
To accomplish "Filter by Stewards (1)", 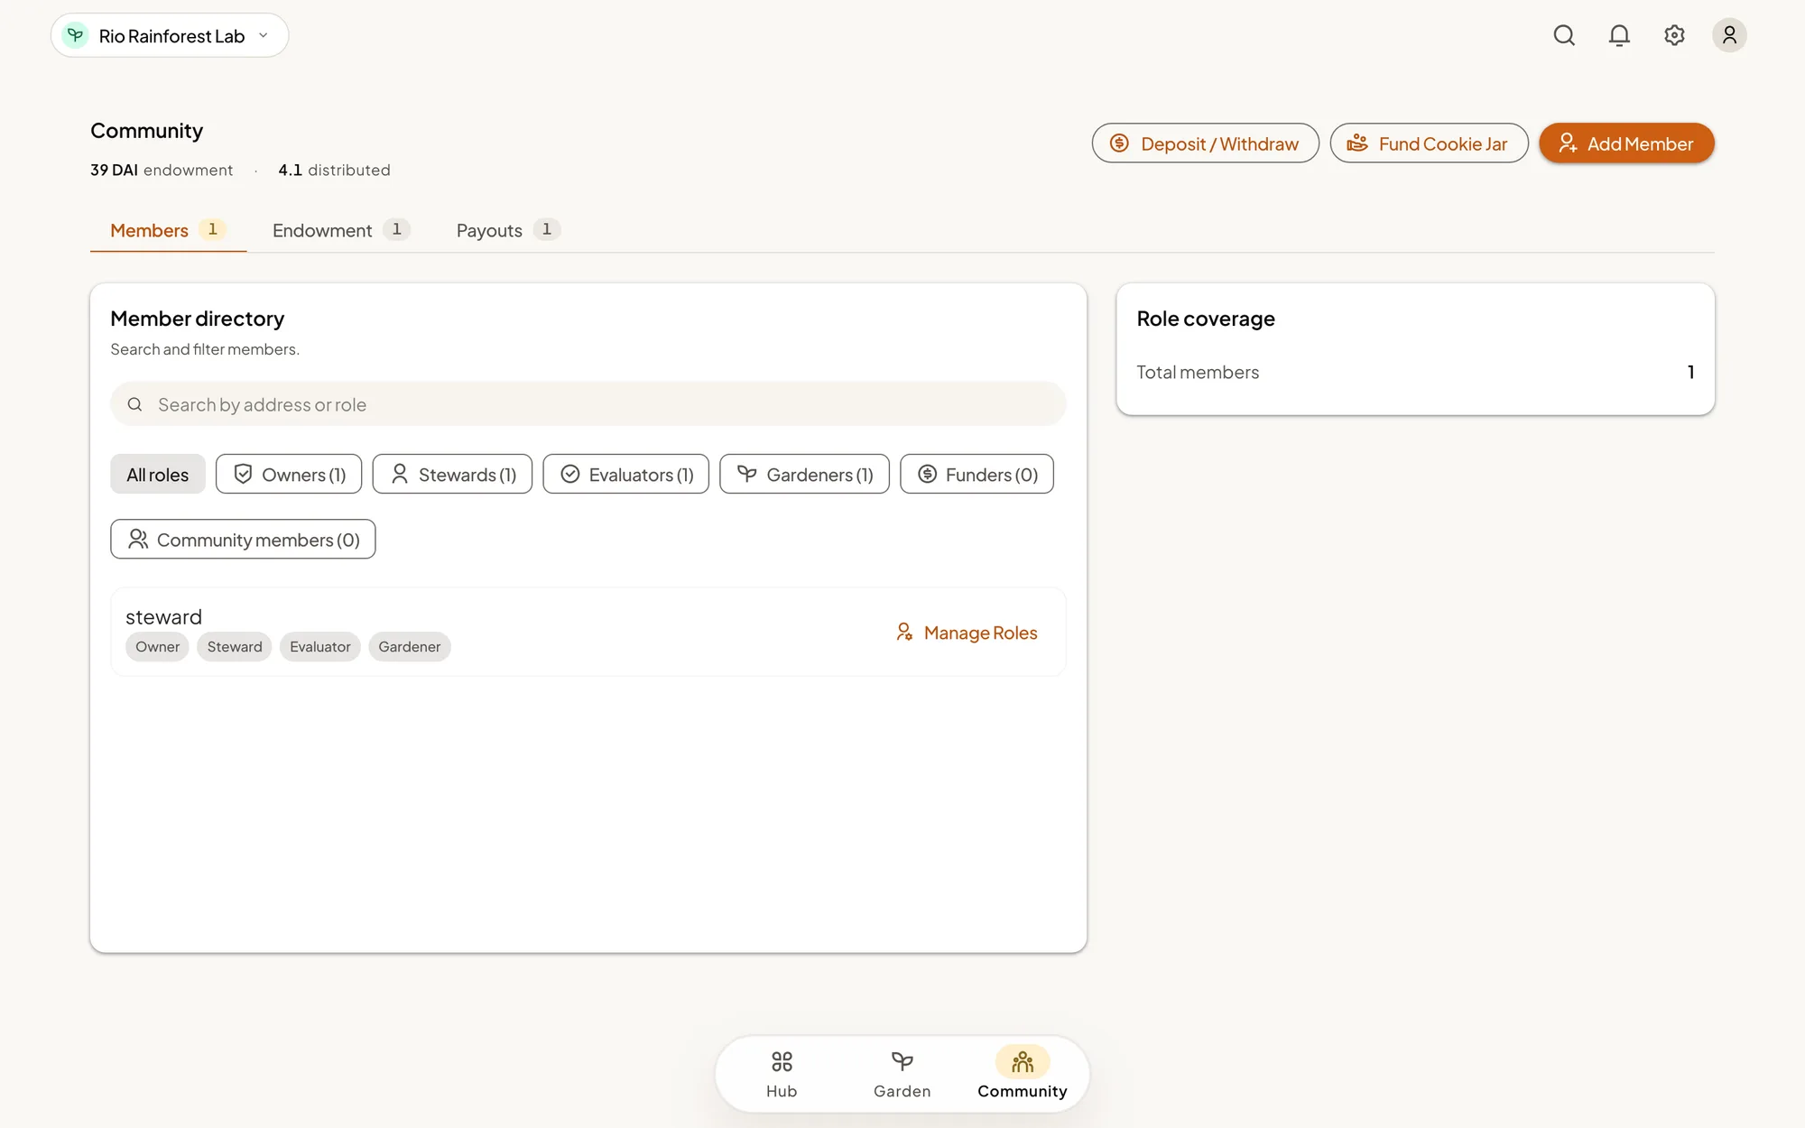I will pos(452,475).
